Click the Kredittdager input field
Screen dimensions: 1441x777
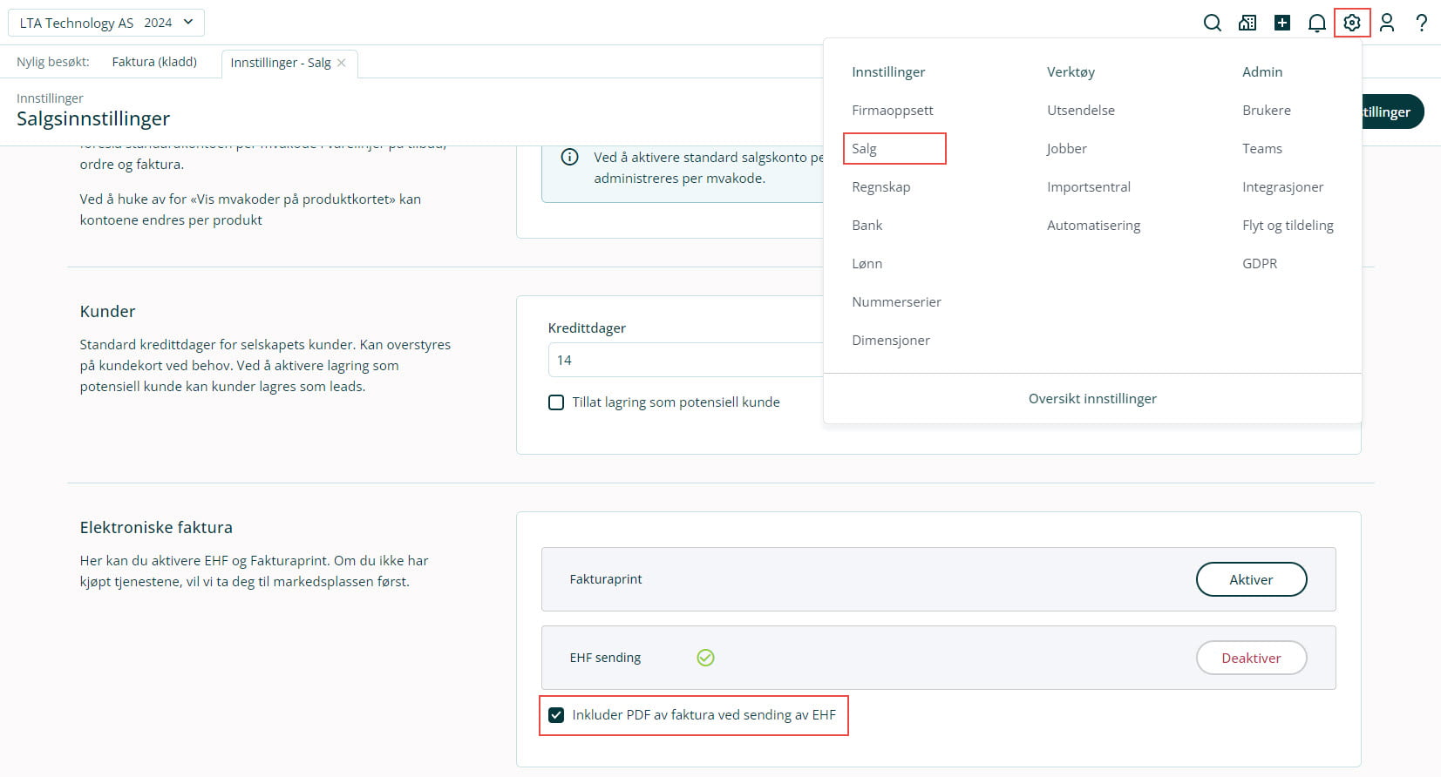tap(684, 360)
